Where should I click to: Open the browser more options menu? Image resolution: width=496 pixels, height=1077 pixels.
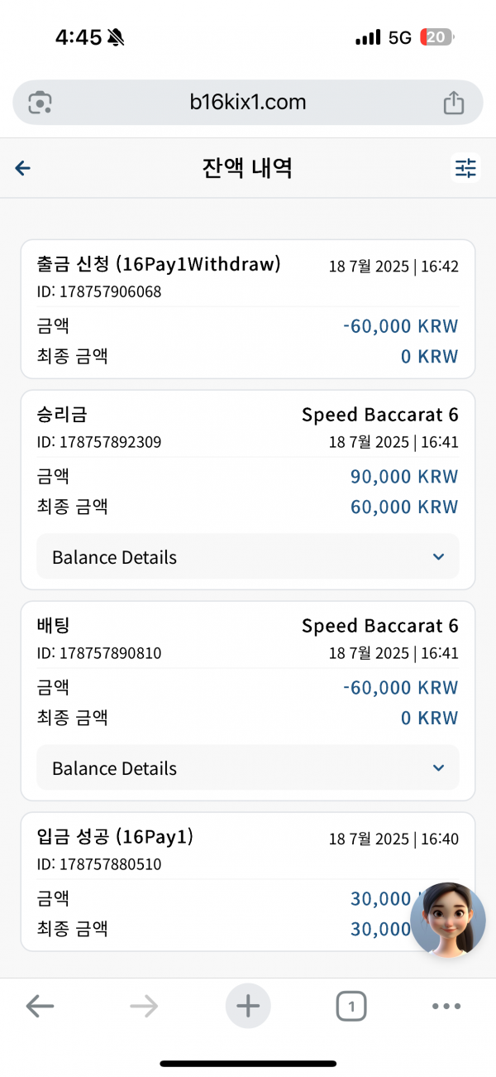coord(446,1007)
